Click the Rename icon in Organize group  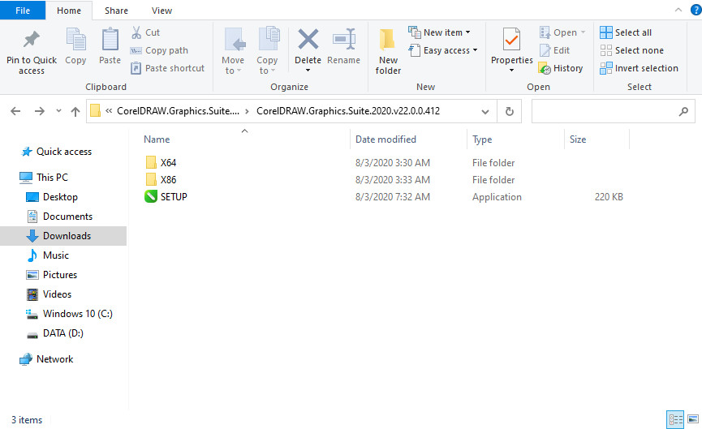[343, 41]
